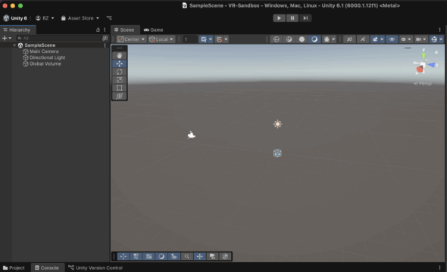The height and width of the screenshot is (272, 447).
Task: Open the Center pivot mode dropdown
Action: click(132, 39)
